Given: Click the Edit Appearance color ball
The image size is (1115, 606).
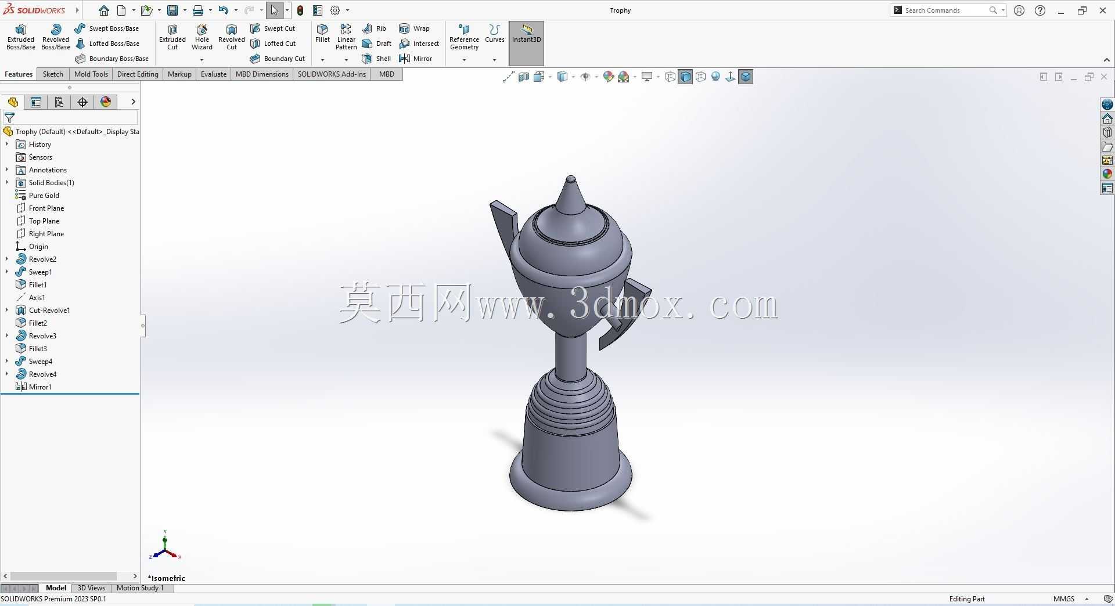Looking at the screenshot, I should [x=608, y=77].
